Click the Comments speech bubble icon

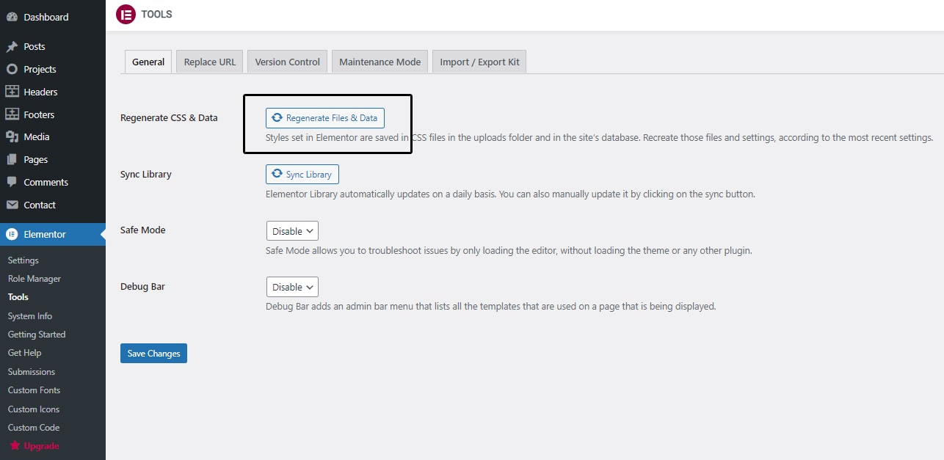(x=12, y=182)
